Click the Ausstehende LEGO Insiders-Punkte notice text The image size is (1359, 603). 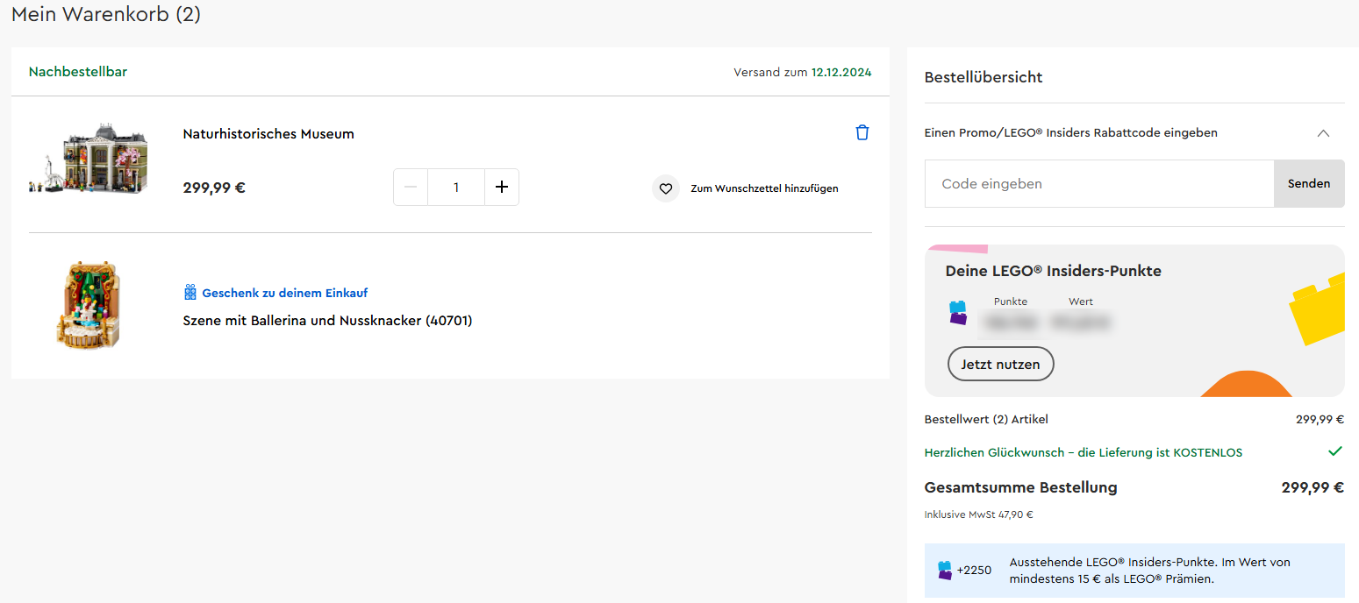pos(1150,571)
